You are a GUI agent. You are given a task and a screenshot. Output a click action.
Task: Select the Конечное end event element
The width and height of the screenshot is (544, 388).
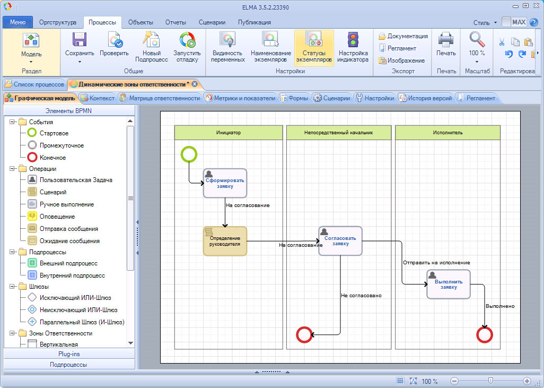(47, 157)
